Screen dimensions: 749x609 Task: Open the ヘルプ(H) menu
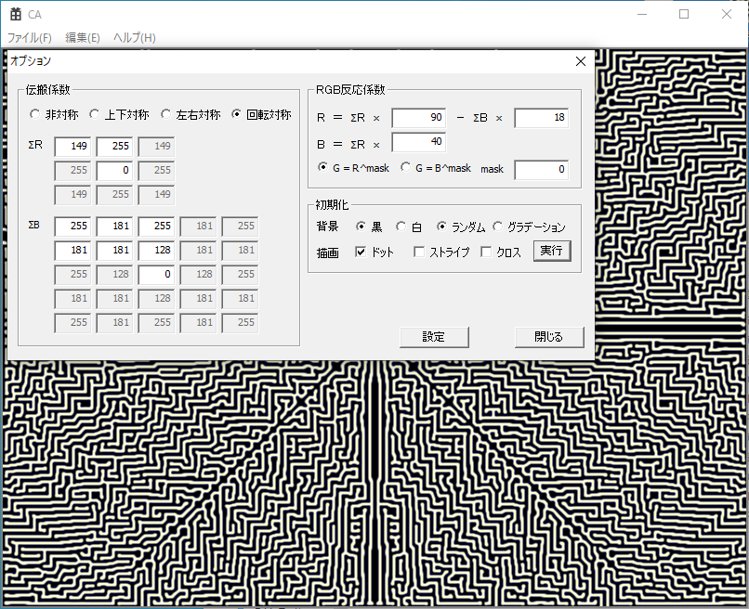135,38
